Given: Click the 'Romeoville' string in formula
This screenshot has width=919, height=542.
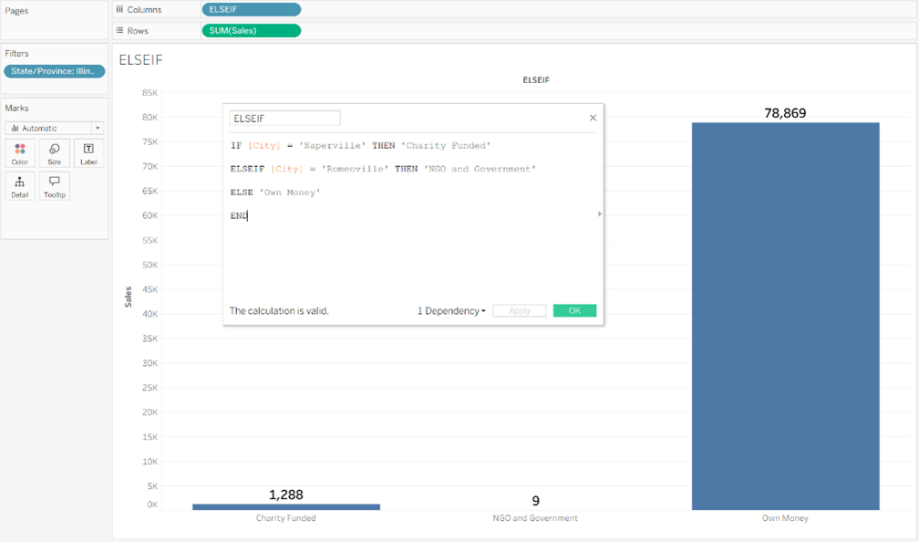Looking at the screenshot, I should point(356,169).
